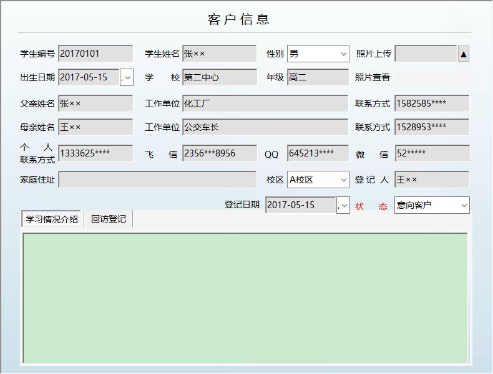Click the 微信 input field

pyautogui.click(x=432, y=153)
